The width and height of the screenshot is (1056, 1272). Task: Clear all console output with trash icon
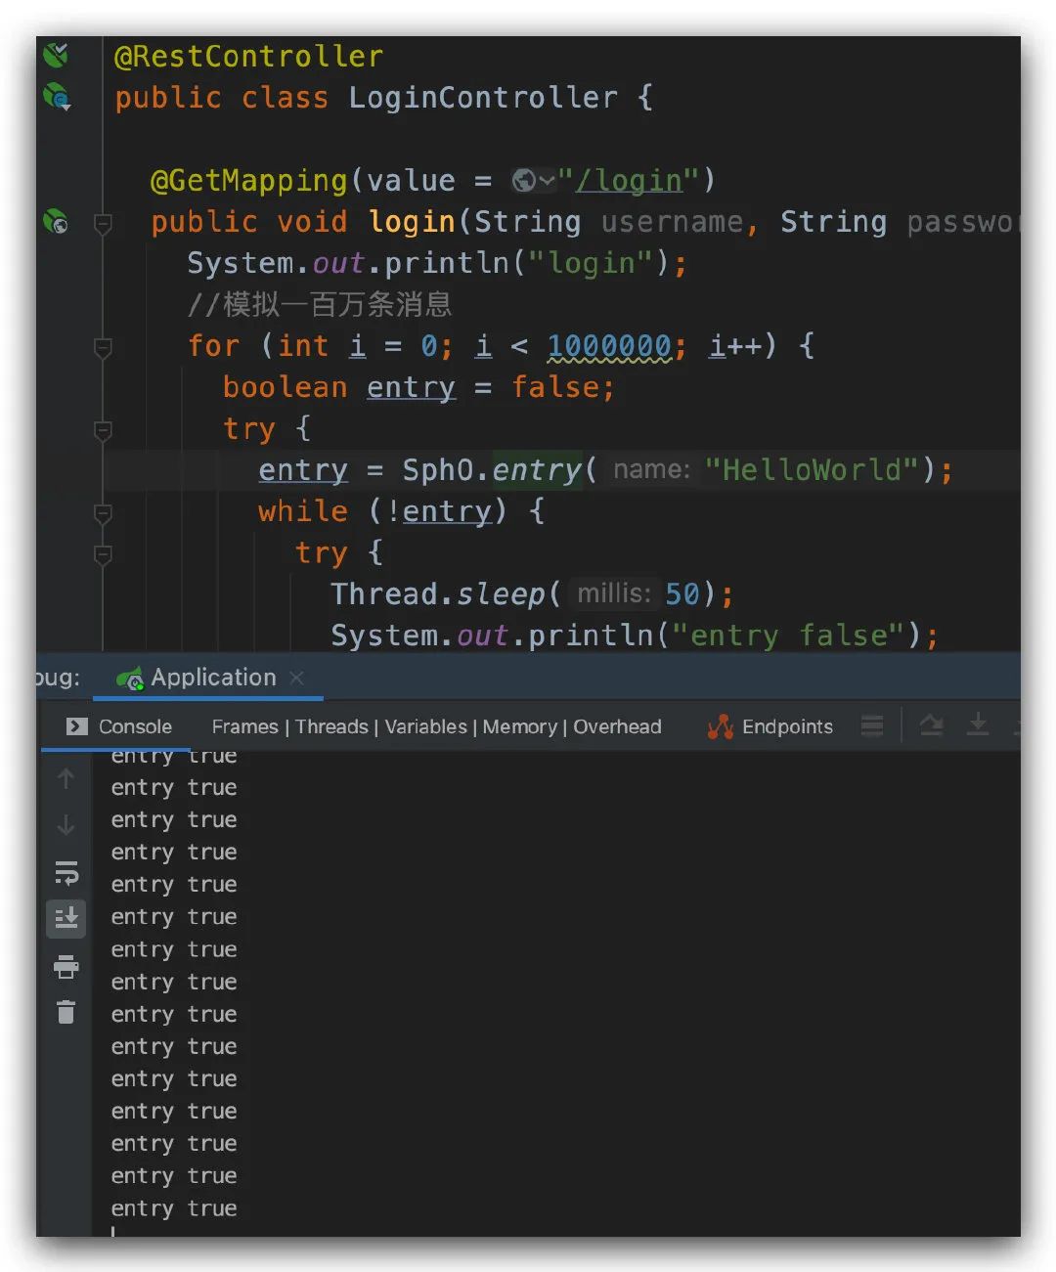pos(66,1012)
